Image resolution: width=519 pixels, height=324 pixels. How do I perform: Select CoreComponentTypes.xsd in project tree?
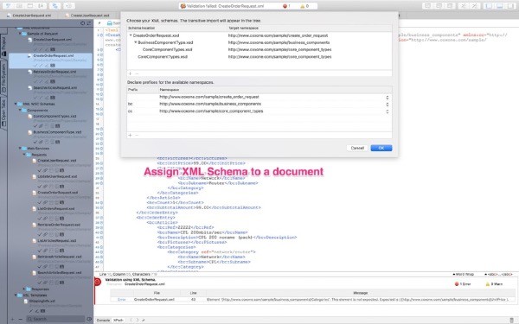click(54, 116)
